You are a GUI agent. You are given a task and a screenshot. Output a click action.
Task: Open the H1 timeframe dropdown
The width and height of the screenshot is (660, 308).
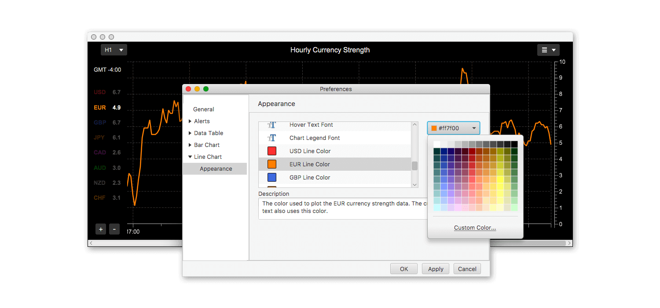coord(114,50)
